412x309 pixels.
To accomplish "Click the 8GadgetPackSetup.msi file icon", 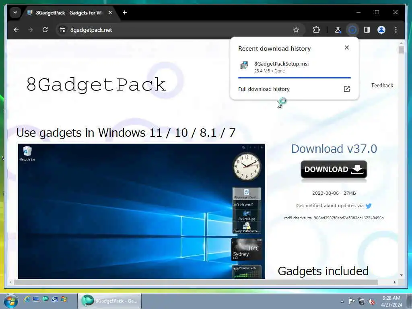I will coord(244,65).
